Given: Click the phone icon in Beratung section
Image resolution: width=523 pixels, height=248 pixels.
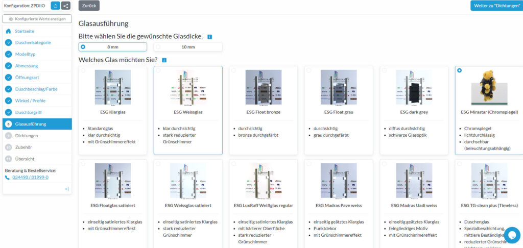Looking at the screenshot, I should [x=8, y=178].
